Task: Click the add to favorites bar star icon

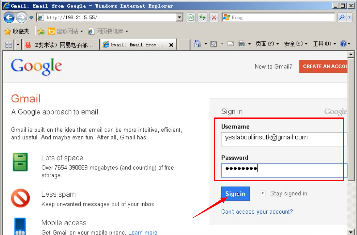Action: (41, 31)
